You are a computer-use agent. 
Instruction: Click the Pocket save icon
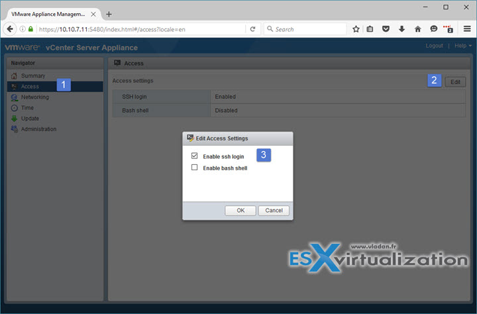(x=386, y=29)
